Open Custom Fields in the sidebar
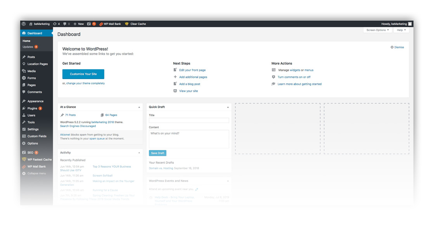This screenshot has height=232, width=431. point(36,136)
